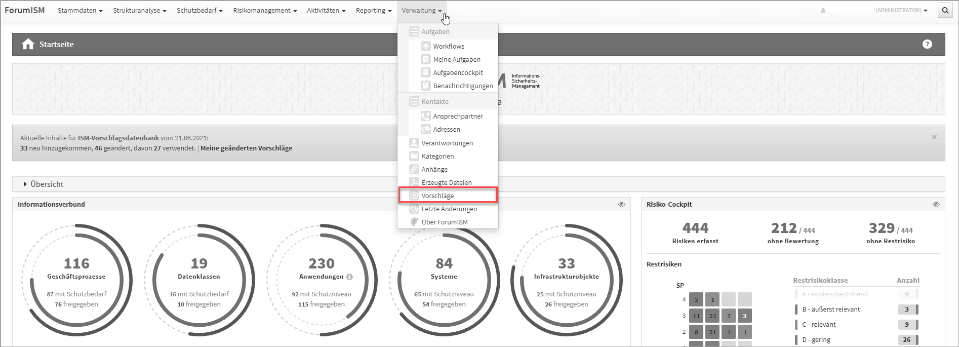Open the Stammdaten dropdown menu

(80, 11)
